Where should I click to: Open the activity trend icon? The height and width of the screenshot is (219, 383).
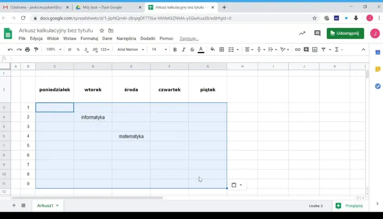click(x=302, y=33)
